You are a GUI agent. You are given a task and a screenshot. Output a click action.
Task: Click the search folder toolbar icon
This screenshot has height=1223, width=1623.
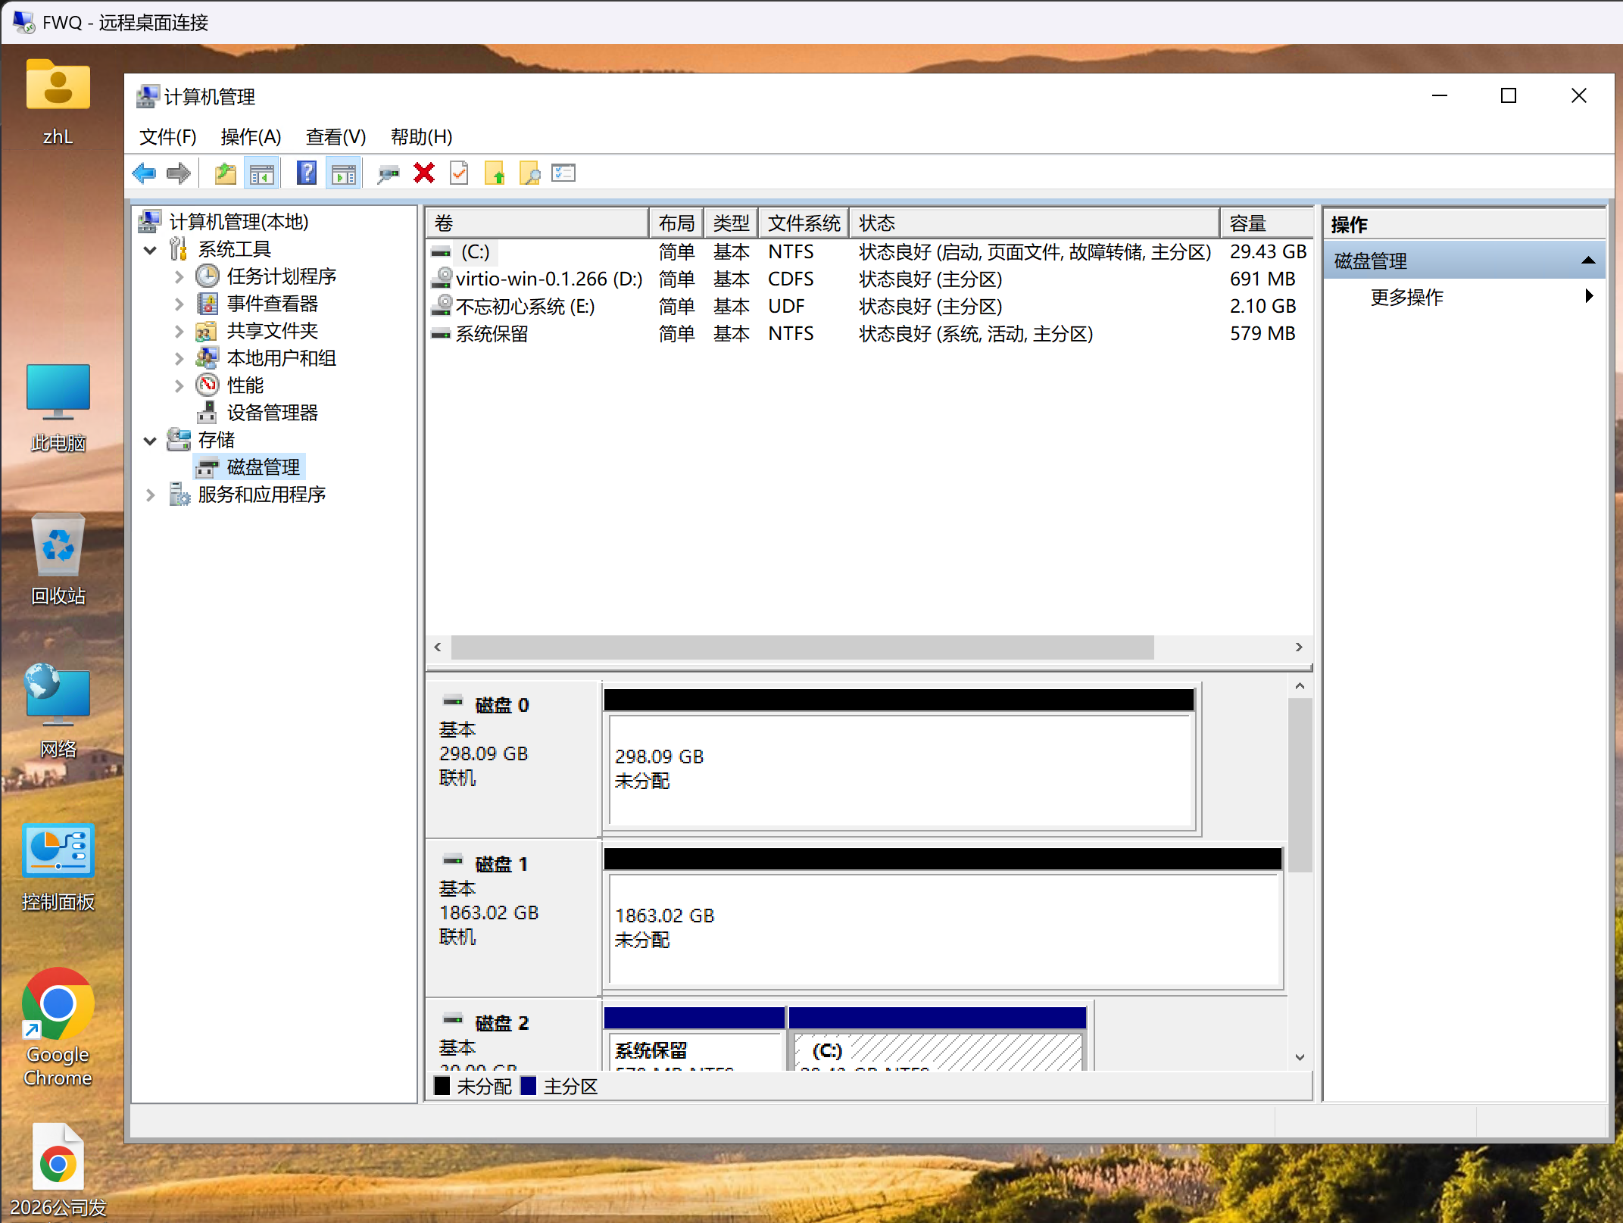pos(529,173)
